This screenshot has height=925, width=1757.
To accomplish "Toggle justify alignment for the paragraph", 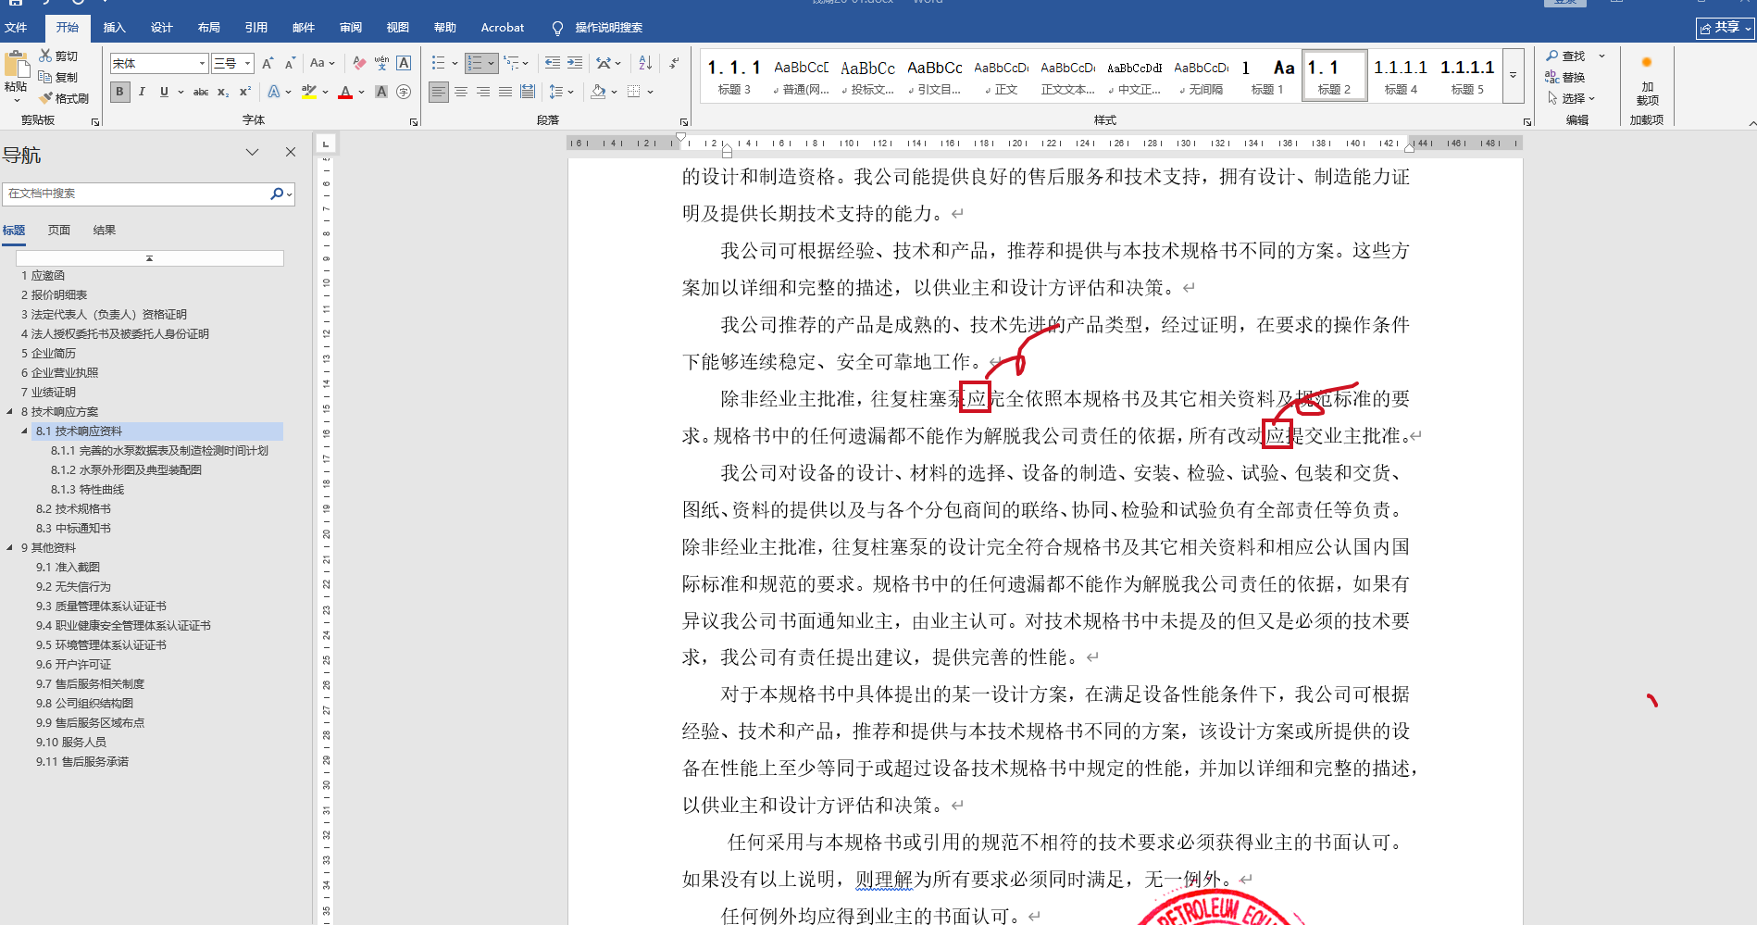I will pos(505,92).
